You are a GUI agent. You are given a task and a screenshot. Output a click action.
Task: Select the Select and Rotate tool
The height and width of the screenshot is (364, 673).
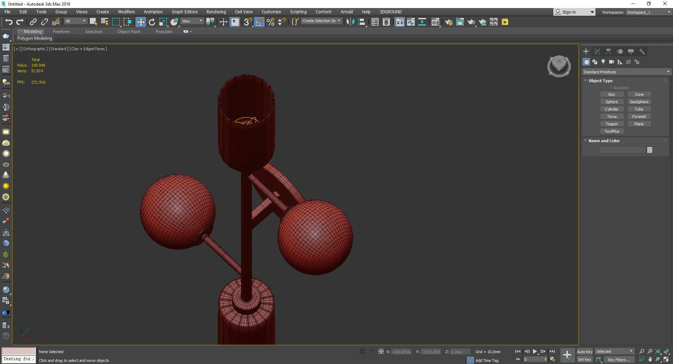(152, 22)
